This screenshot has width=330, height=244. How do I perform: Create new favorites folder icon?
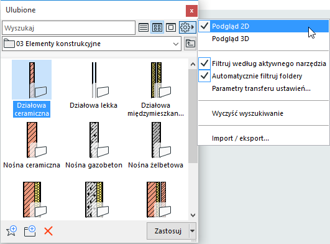(30, 231)
